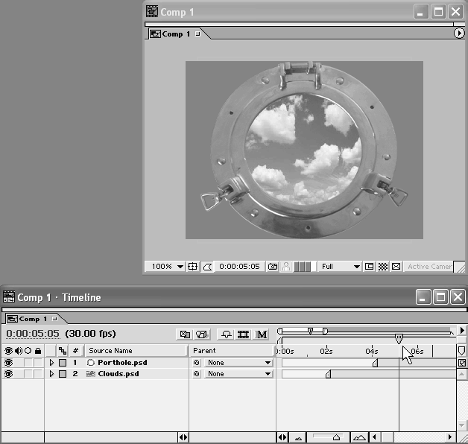This screenshot has width=468, height=444.
Task: Click the current-time indicator on the time ruler
Action: pyautogui.click(x=399, y=338)
